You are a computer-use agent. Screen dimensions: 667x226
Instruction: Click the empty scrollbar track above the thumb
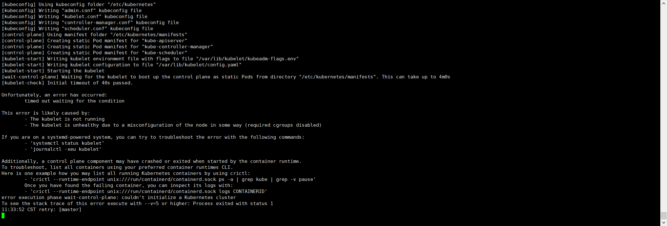coord(664,106)
